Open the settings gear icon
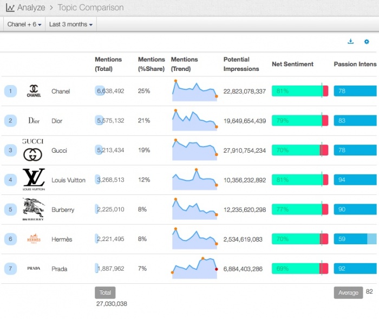This screenshot has width=379, height=319. 367,42
